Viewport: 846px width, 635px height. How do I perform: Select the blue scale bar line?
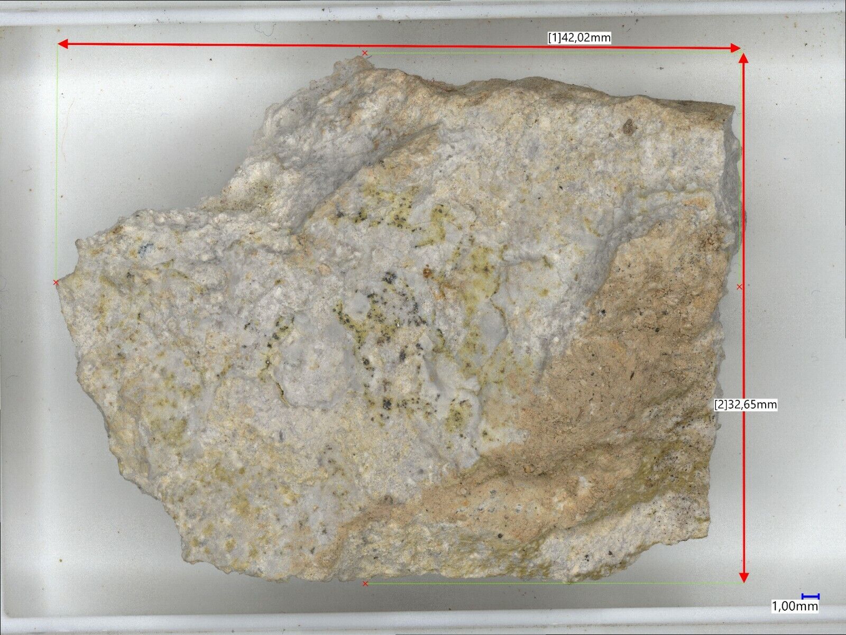pos(810,596)
